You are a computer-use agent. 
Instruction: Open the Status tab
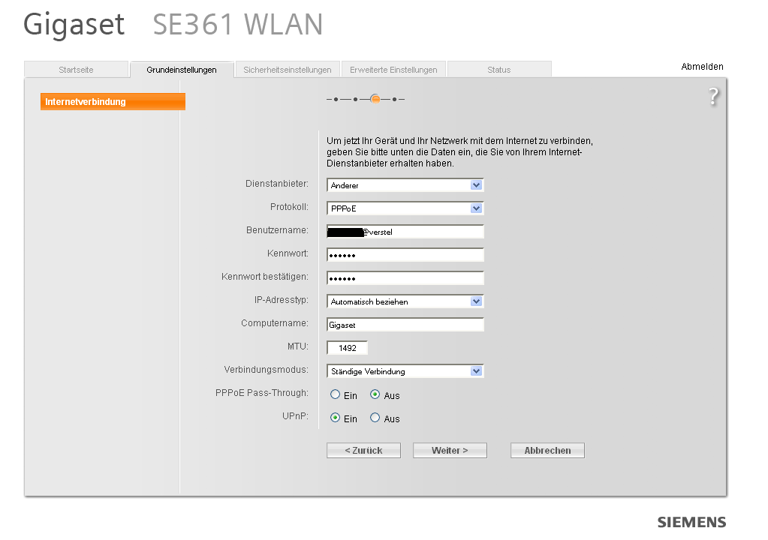499,70
